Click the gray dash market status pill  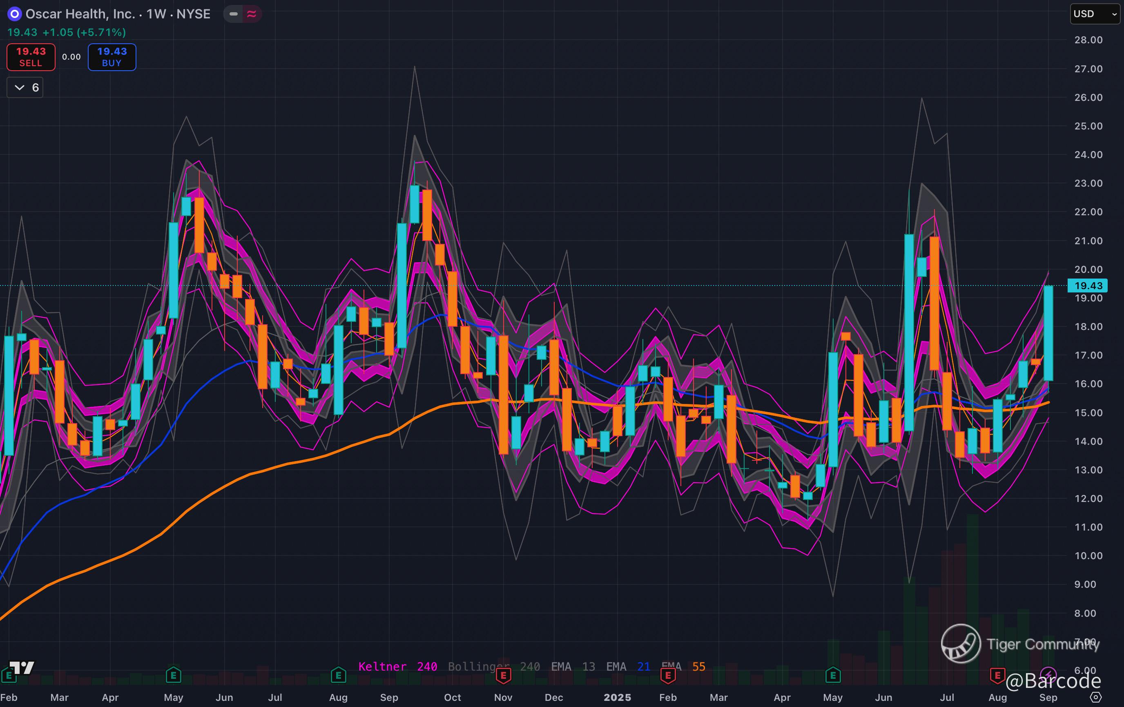click(233, 14)
